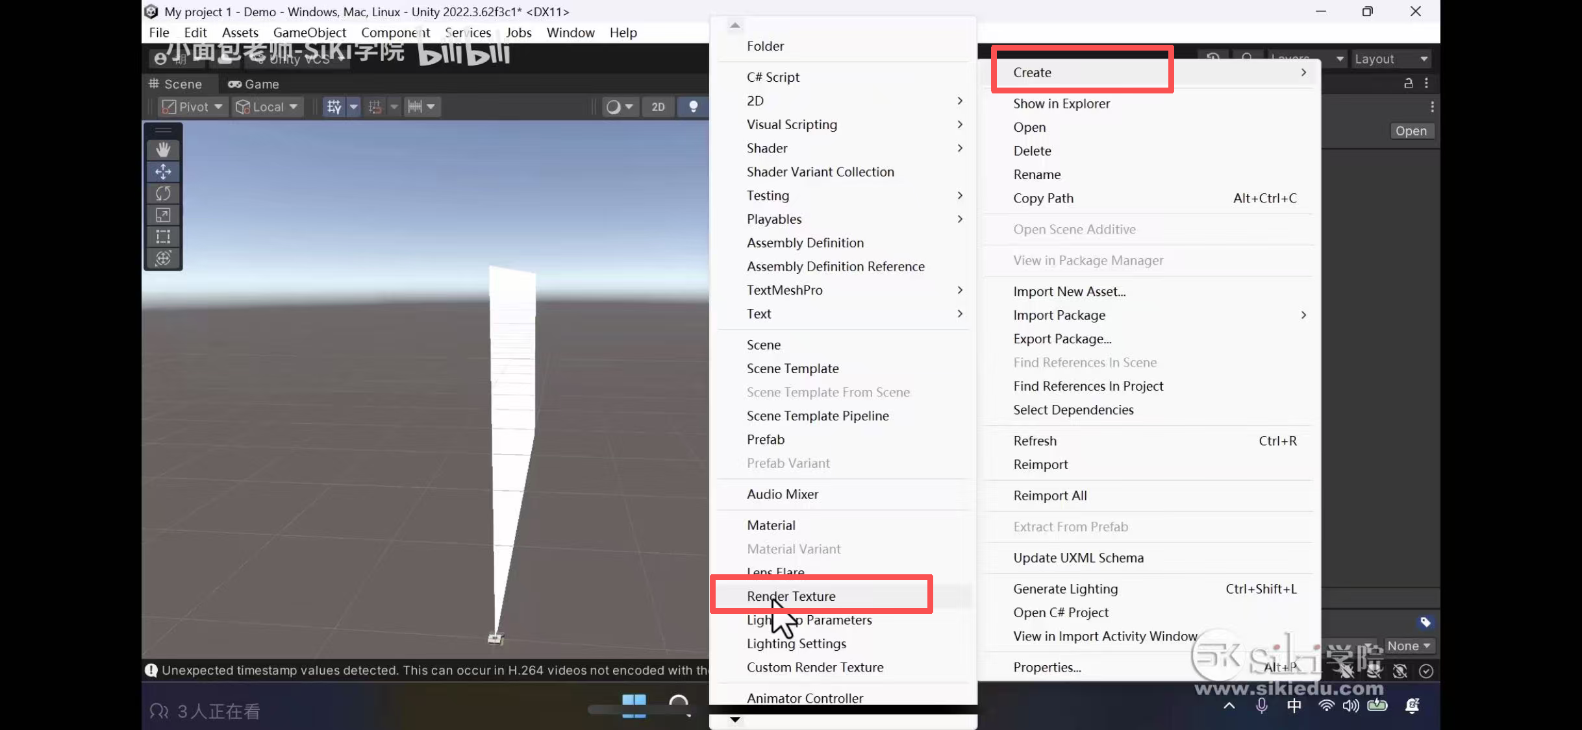Select the combined Transform tool
Screen dimensions: 1582x730
pos(163,258)
